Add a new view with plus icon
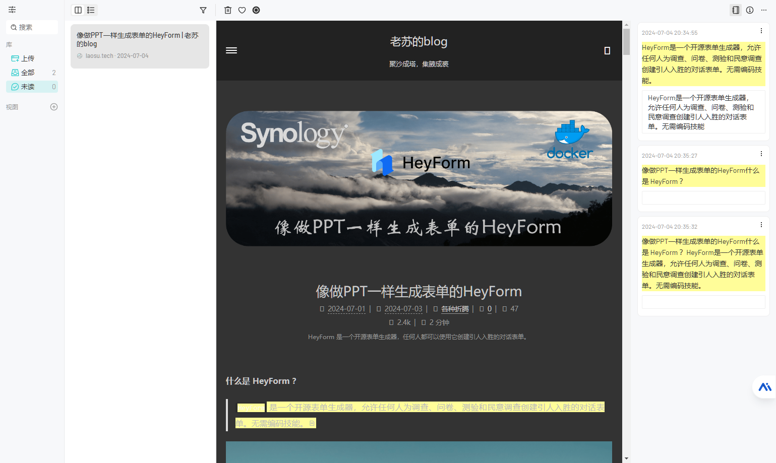Screen dimensions: 776x463 pos(54,107)
